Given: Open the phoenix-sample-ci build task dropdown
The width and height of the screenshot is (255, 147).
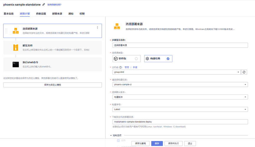Looking at the screenshot, I should (180, 85).
